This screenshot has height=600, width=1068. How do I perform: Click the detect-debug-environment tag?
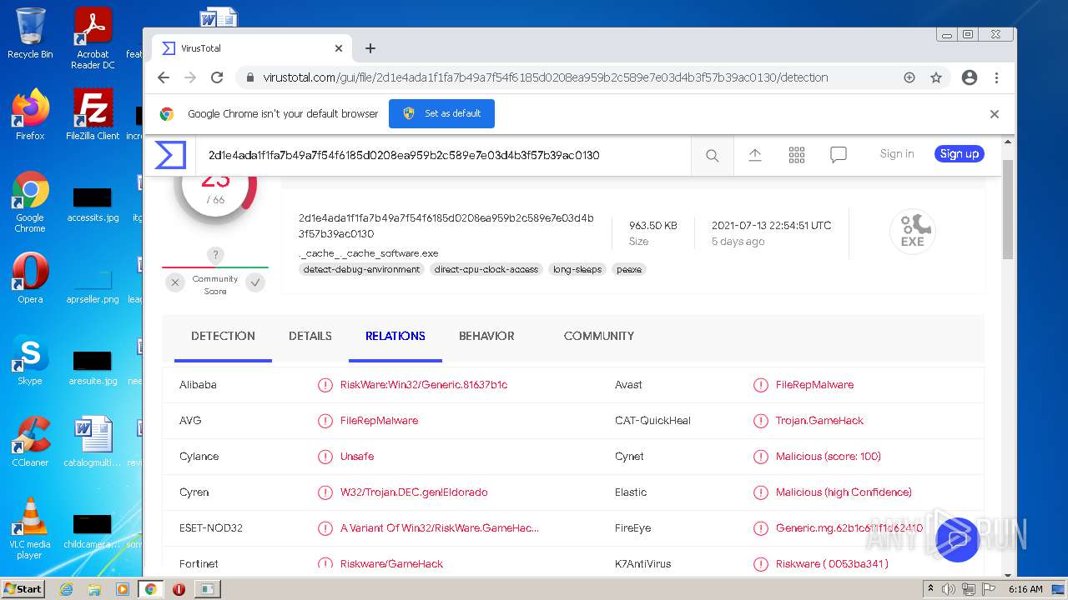click(361, 269)
